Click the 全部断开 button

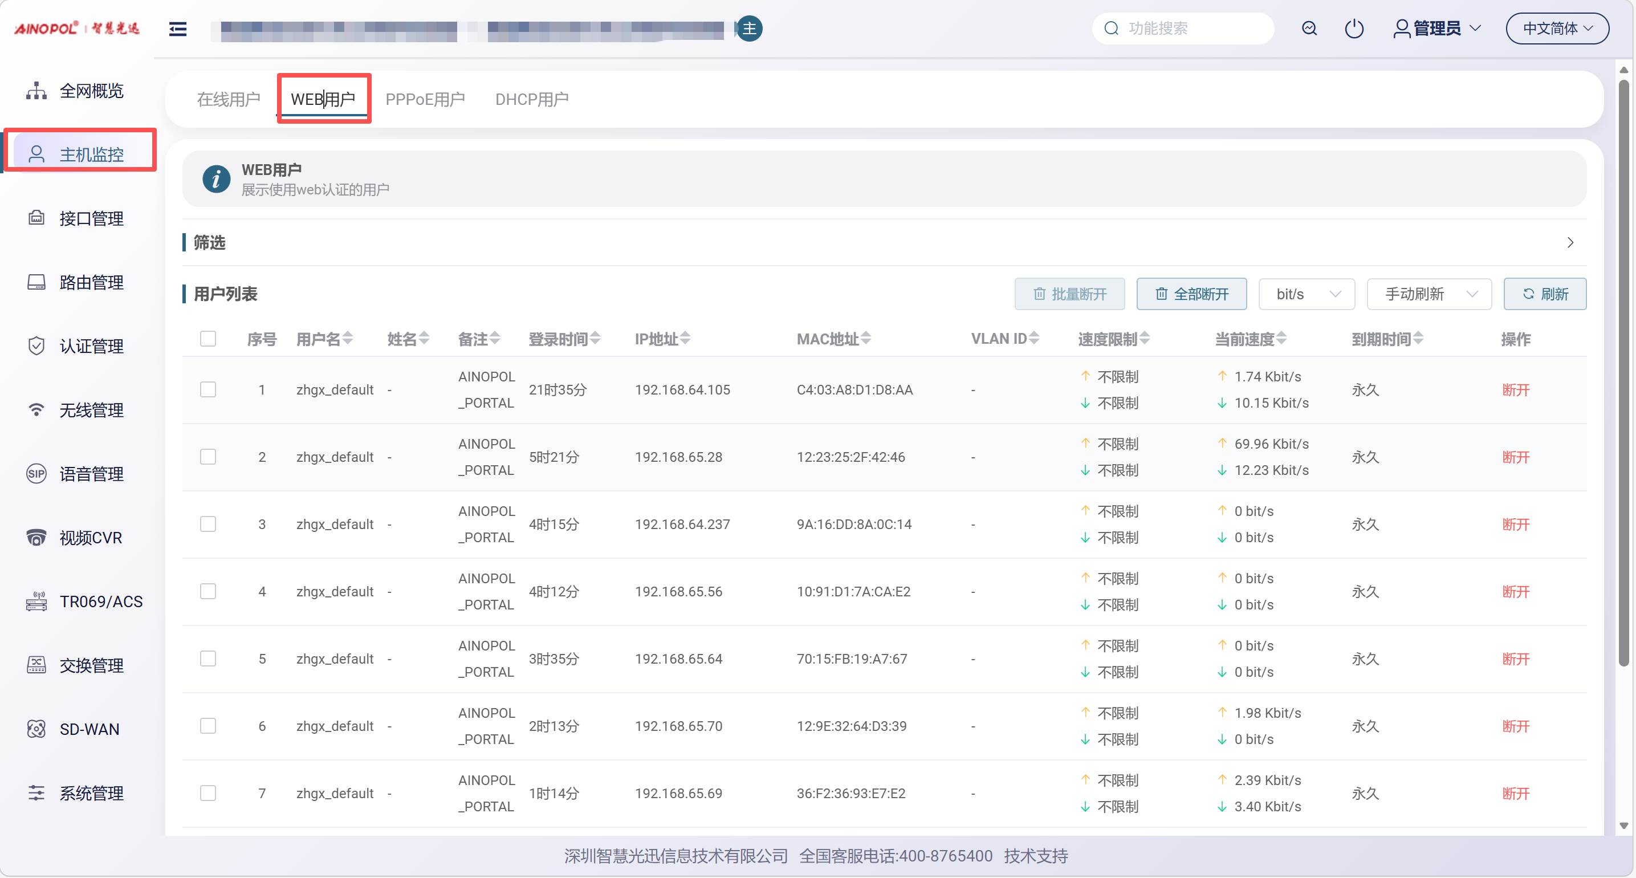point(1191,294)
